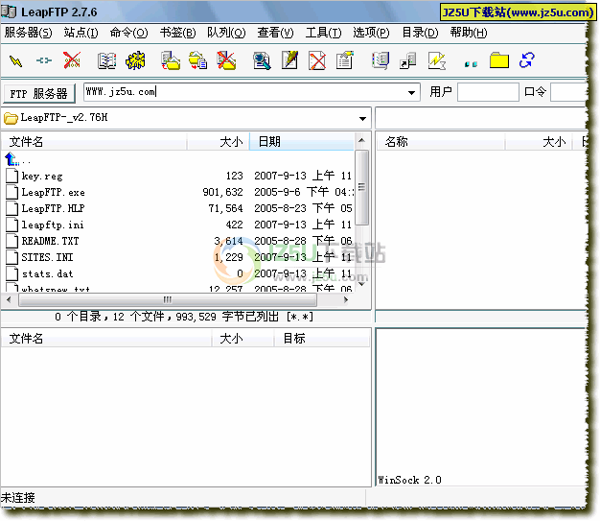Click the shortcut arrow toolbar icon
This screenshot has width=600, height=521.
[408, 60]
